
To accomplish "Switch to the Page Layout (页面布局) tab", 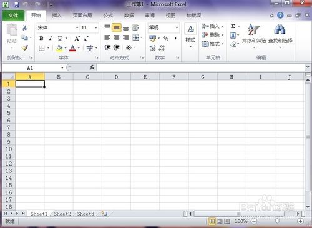I will 82,16.
